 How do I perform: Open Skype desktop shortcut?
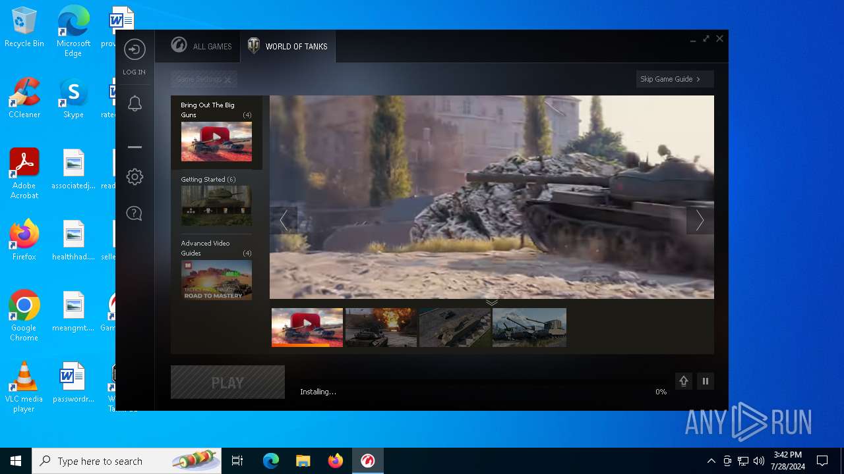73,98
